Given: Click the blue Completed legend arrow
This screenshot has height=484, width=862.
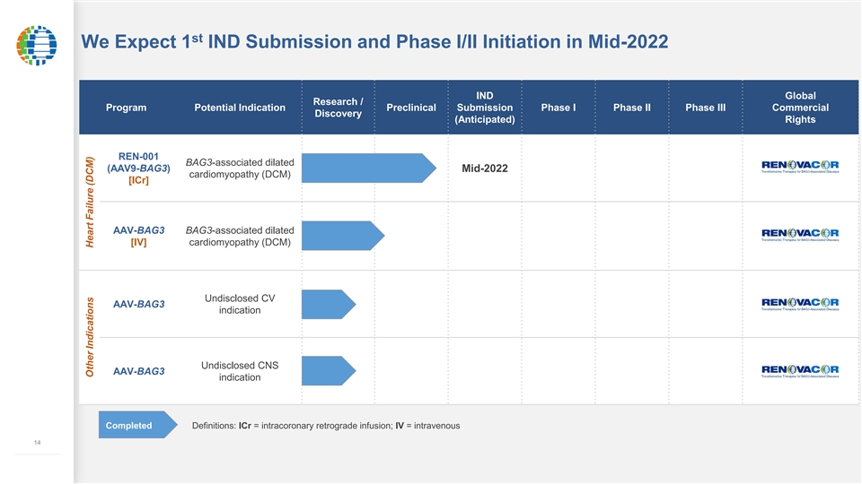Looking at the screenshot, I should coord(133,425).
